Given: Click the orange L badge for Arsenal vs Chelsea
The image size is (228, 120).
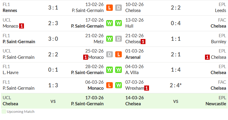Looking at the screenshot, I should 118,54.
